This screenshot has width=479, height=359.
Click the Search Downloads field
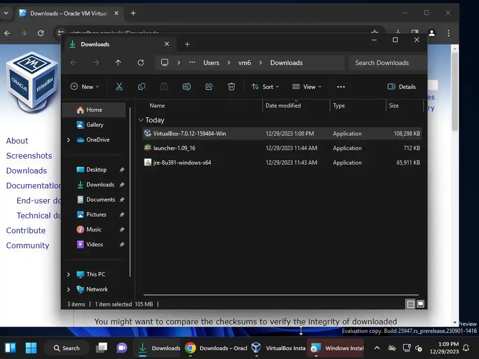point(387,63)
